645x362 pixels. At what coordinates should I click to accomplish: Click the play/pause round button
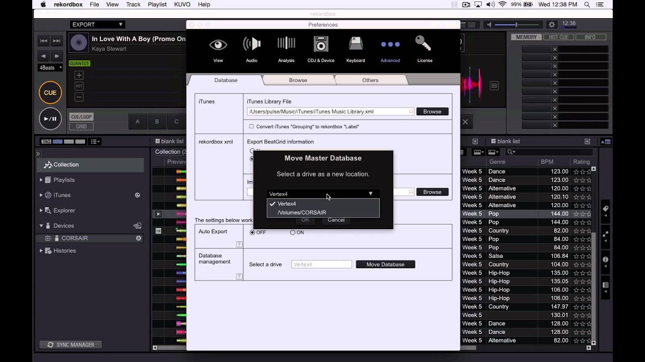(50, 119)
